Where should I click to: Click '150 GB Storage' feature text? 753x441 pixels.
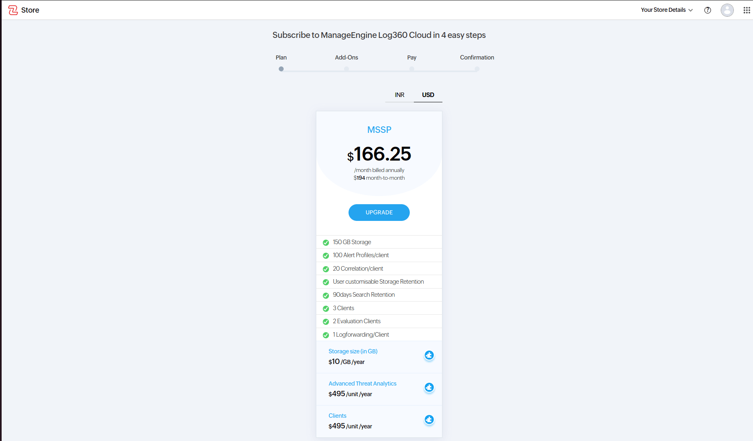pyautogui.click(x=352, y=242)
